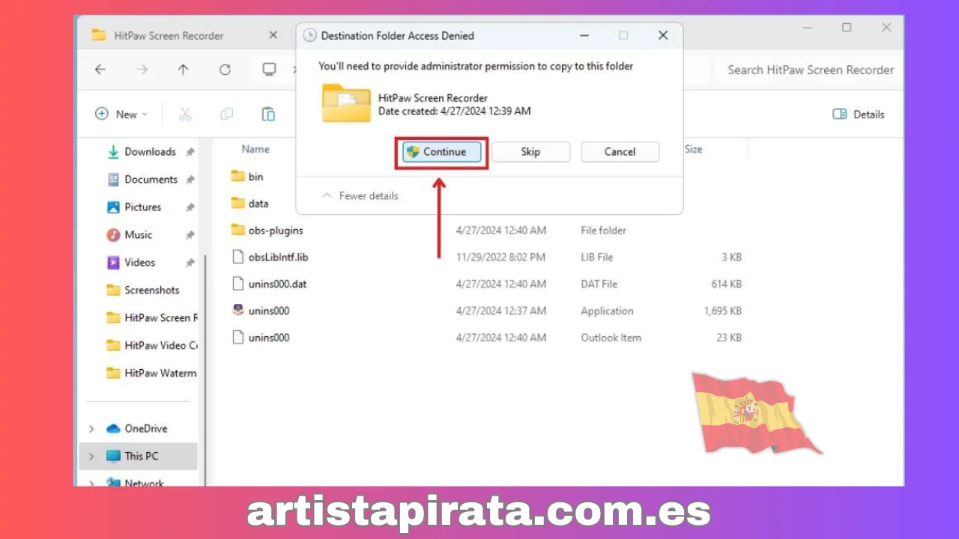959x539 pixels.
Task: Select the HitPaw Screen Recorder tab
Action: 169,35
